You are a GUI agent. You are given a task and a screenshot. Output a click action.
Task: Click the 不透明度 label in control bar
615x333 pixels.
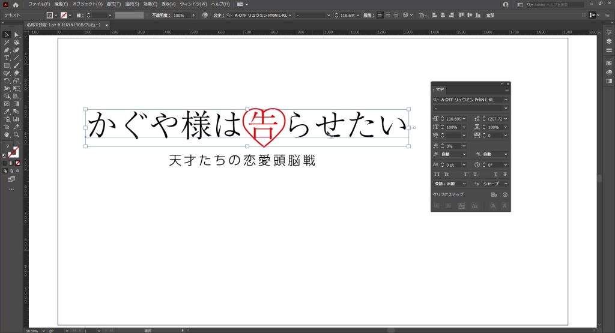click(160, 15)
